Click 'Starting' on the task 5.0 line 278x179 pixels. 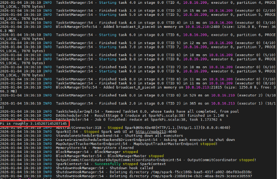108,15
